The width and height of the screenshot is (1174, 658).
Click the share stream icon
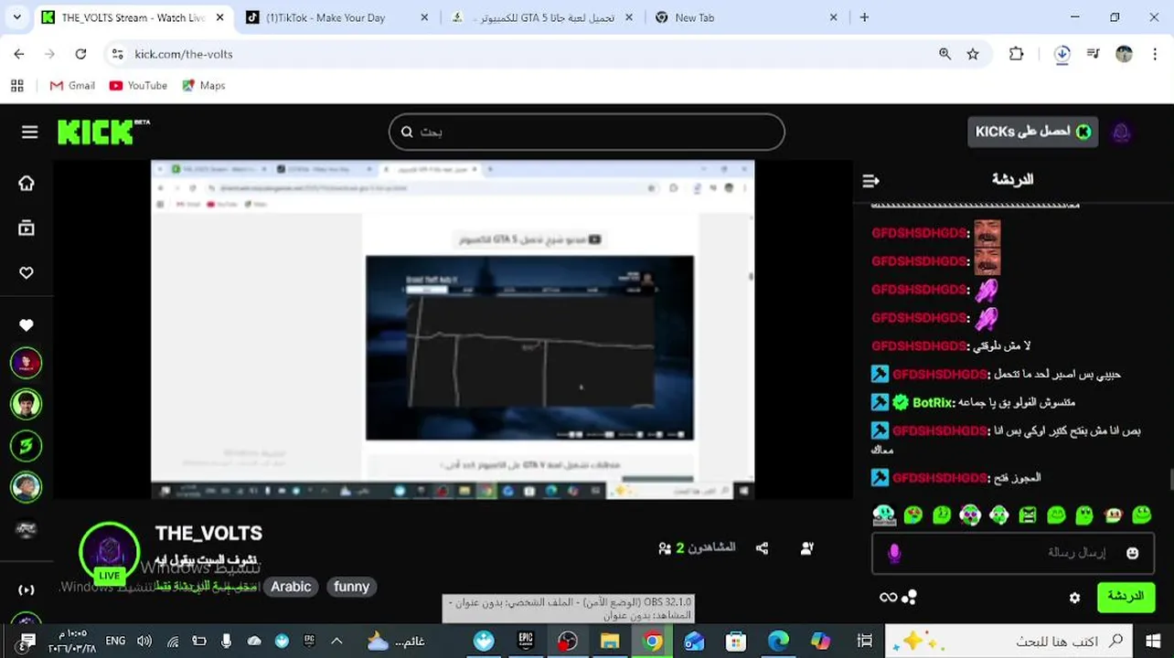(762, 548)
